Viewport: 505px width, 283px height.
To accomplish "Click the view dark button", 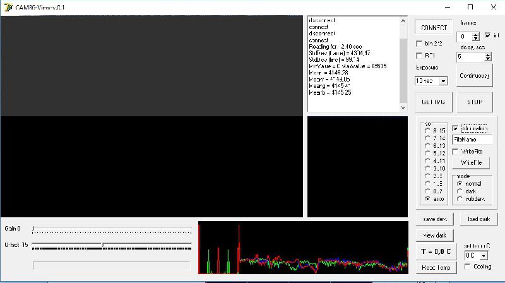I will click(435, 235).
